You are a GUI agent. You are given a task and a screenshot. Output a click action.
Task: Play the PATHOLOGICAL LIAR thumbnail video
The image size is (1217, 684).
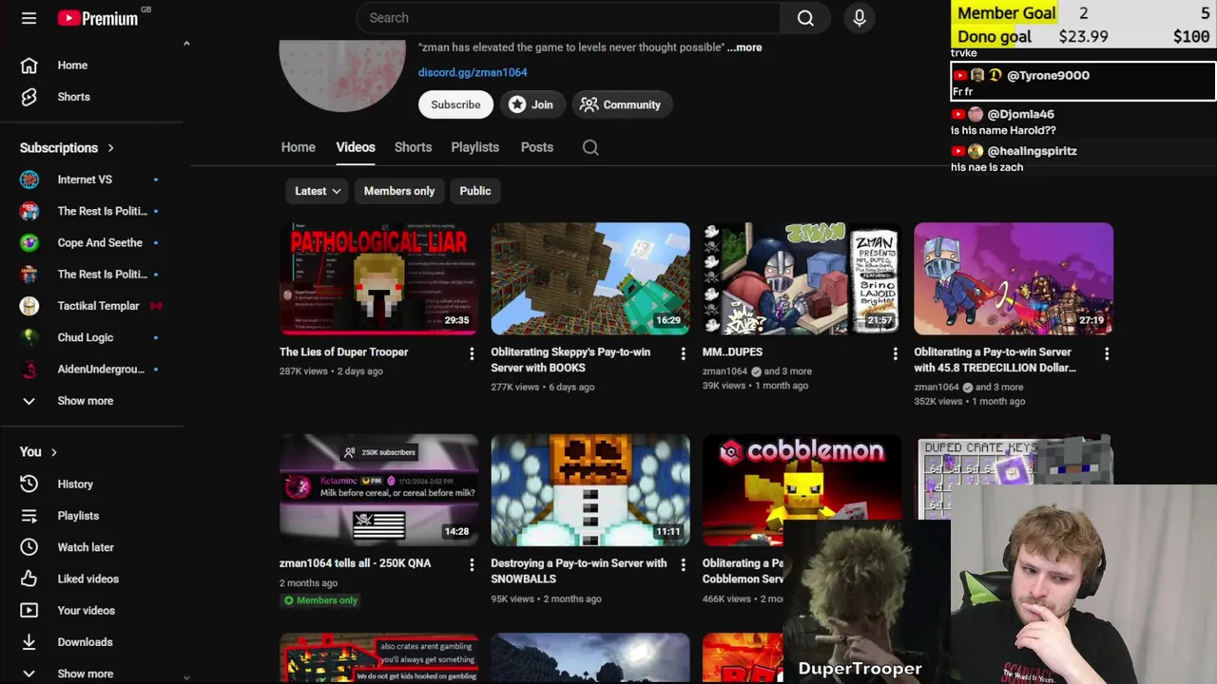click(379, 278)
